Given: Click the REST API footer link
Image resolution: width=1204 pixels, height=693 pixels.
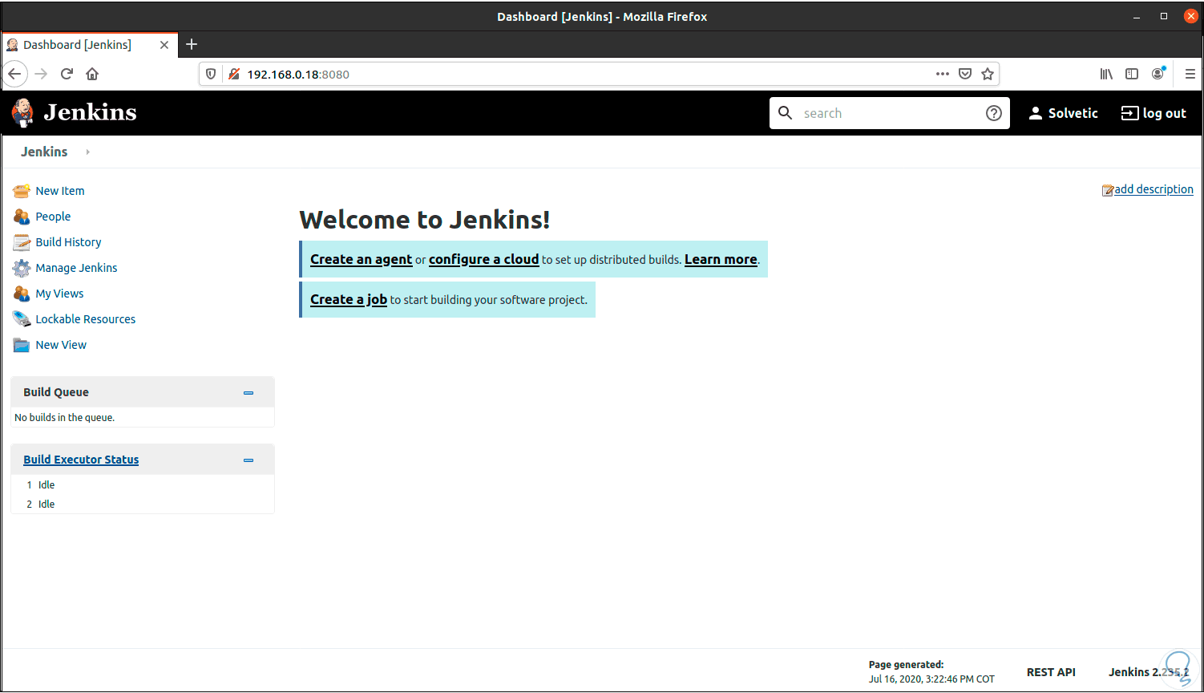Looking at the screenshot, I should tap(1051, 672).
